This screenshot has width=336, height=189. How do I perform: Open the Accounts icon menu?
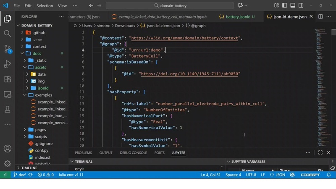coord(7,149)
